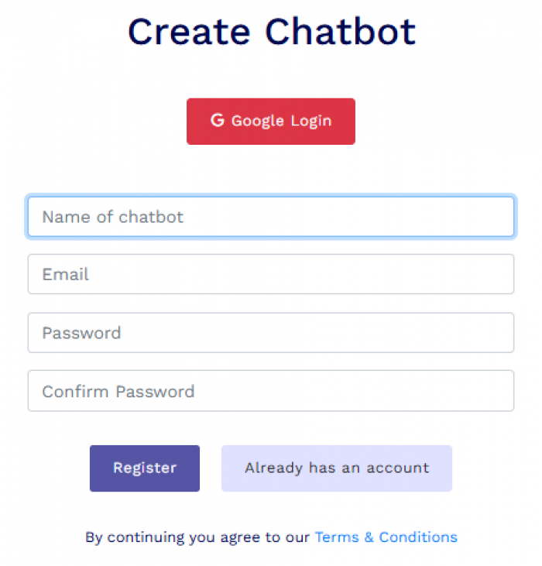The width and height of the screenshot is (542, 566).
Task: Choose the Already has an account button
Action: 337,468
